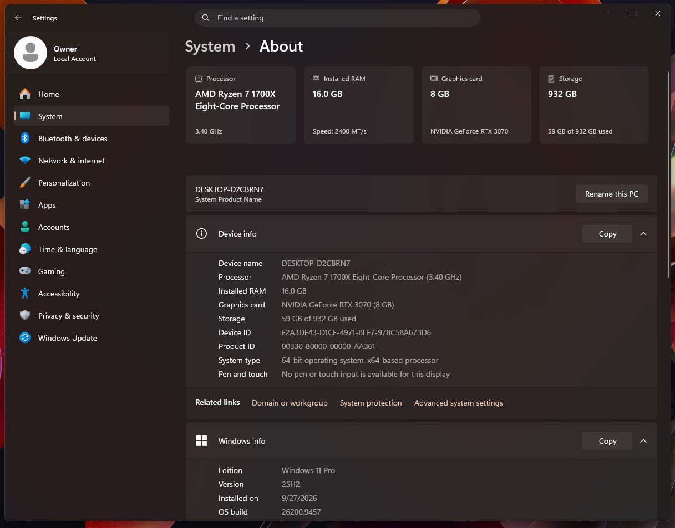675x528 pixels.
Task: Open Bluetooth & devices via its icon
Action: (x=25, y=139)
